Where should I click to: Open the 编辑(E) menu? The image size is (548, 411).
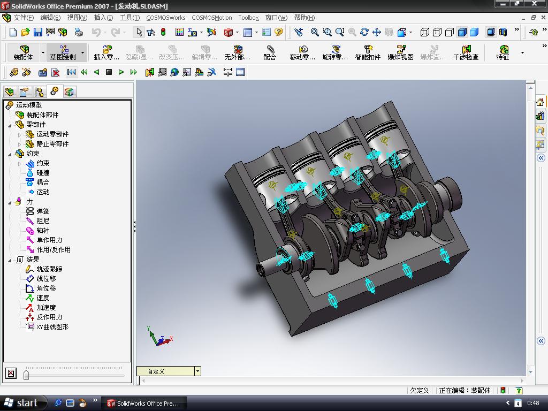click(x=50, y=18)
